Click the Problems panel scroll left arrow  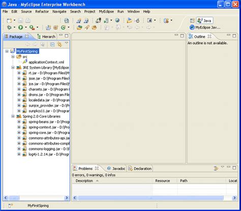point(75,198)
